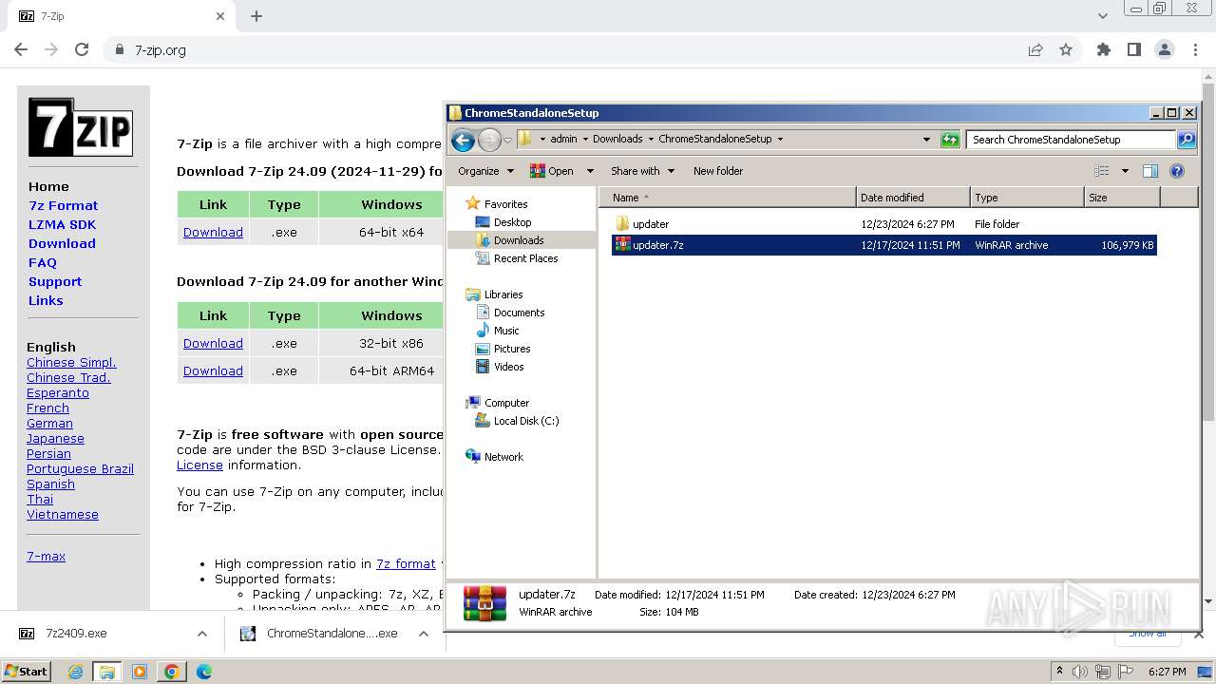This screenshot has height=684, width=1216.
Task: Toggle Chrome side panel icon
Action: [x=1134, y=49]
